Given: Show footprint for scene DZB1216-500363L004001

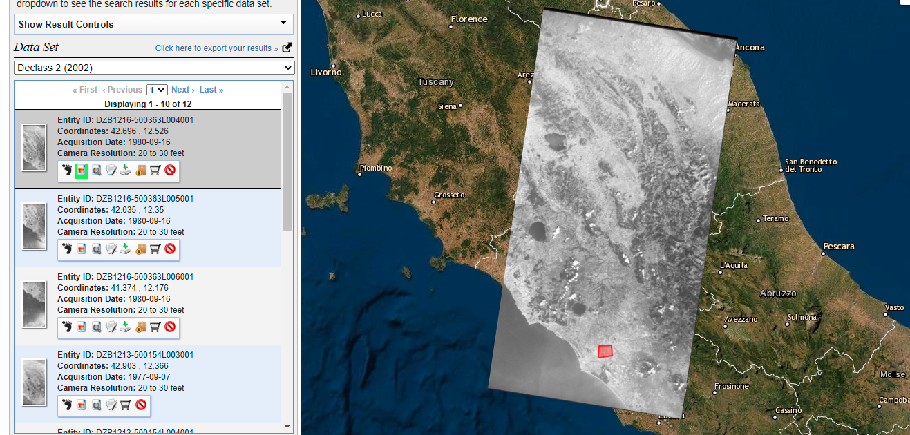Looking at the screenshot, I should 67,170.
